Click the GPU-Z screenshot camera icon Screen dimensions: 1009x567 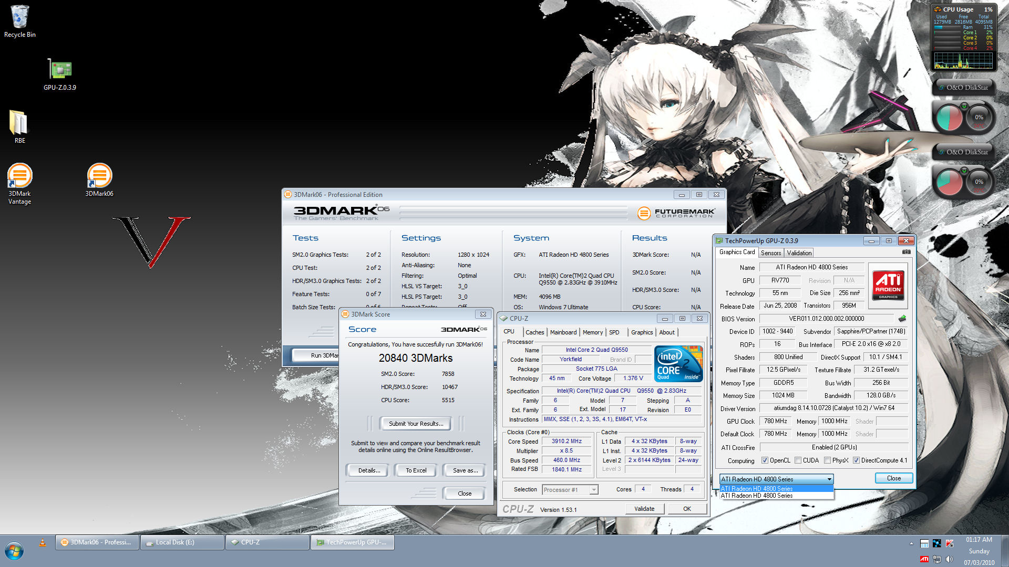point(906,252)
